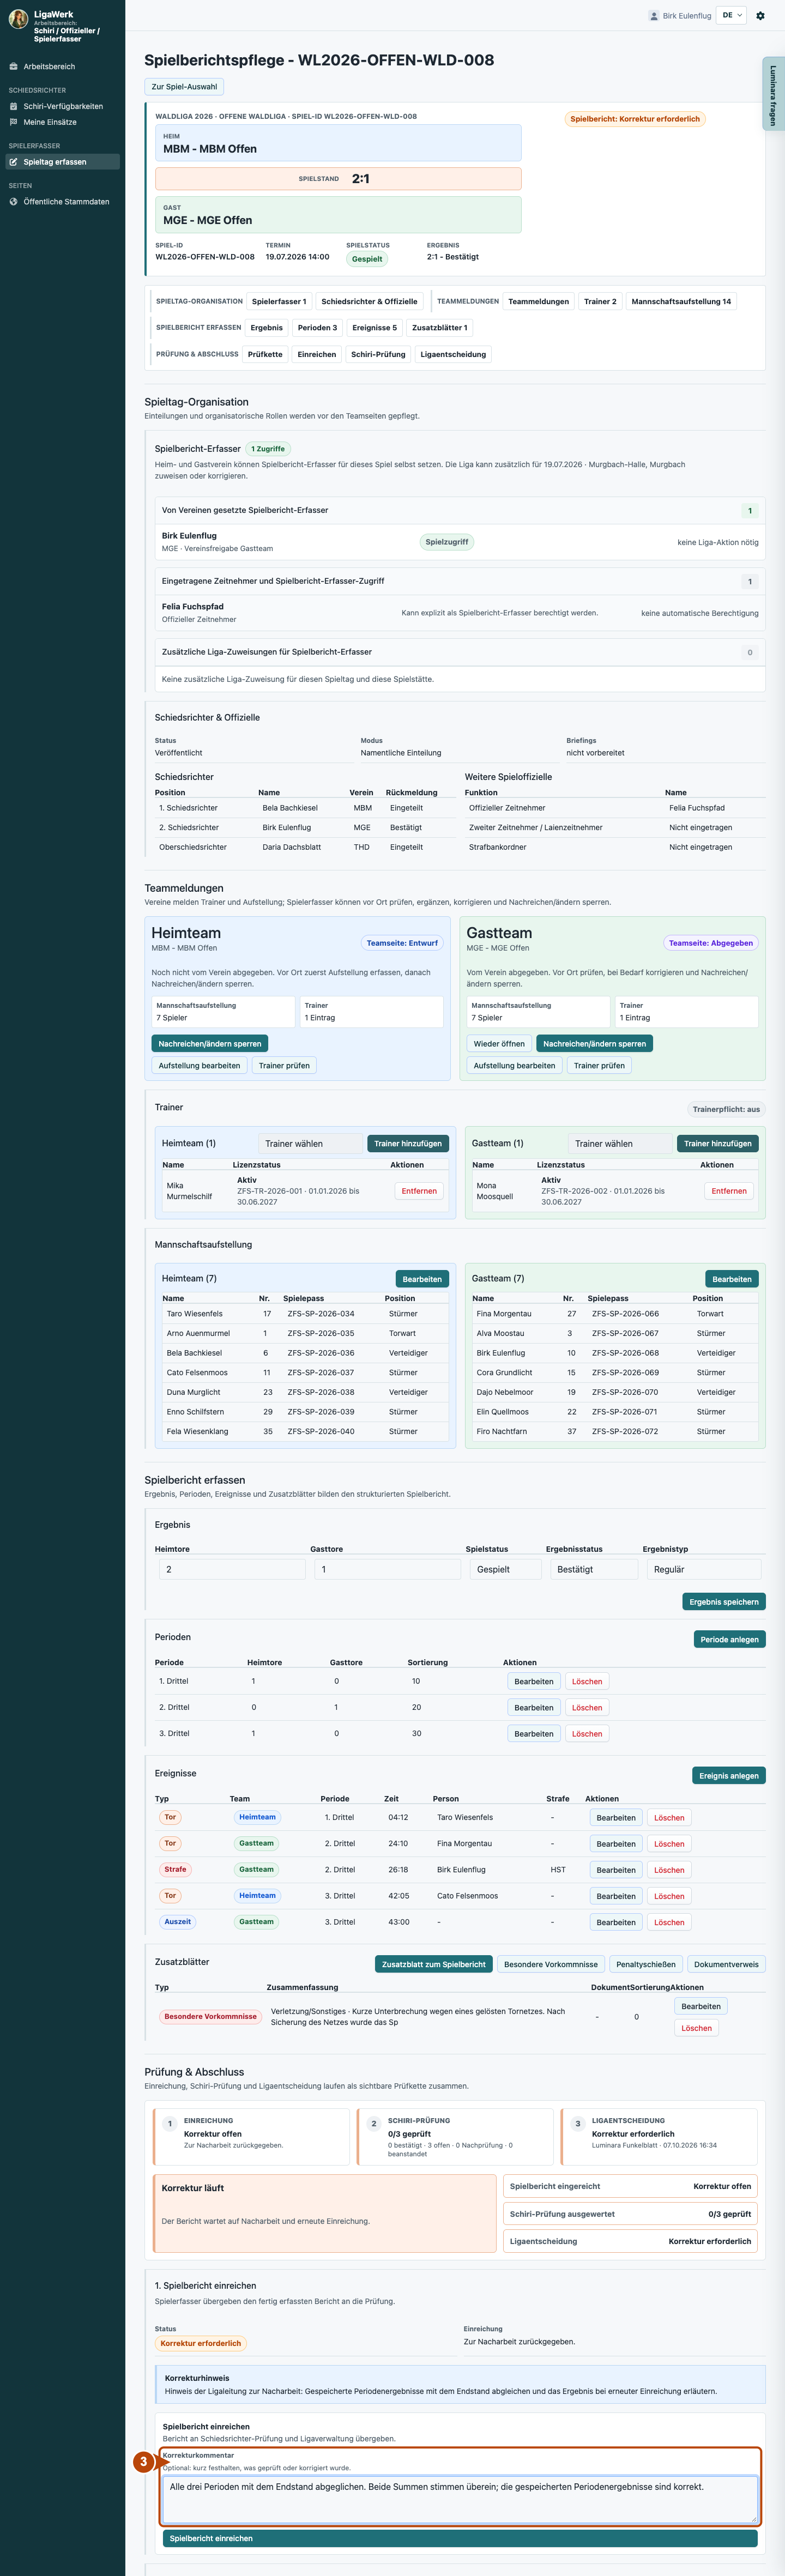Click the Zur Spiel-Auswahl button
The height and width of the screenshot is (2576, 785).
[184, 87]
